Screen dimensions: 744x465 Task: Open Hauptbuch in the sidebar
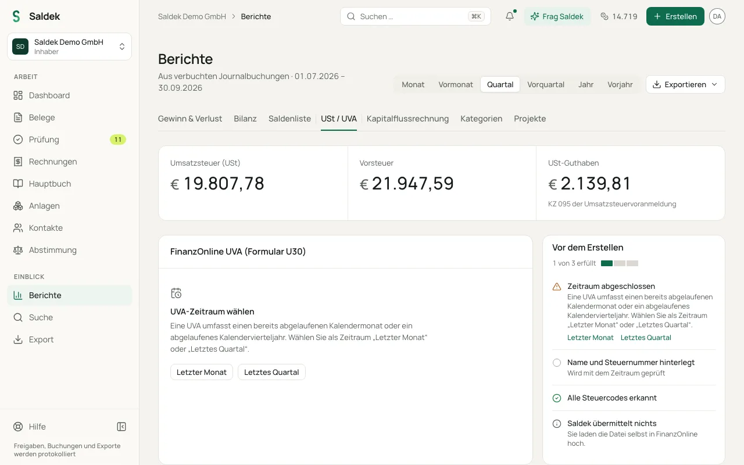pos(69,184)
